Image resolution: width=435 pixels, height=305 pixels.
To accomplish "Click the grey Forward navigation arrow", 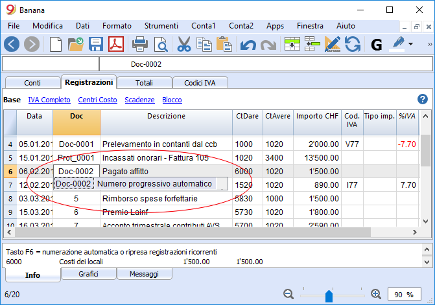I will tap(32, 44).
